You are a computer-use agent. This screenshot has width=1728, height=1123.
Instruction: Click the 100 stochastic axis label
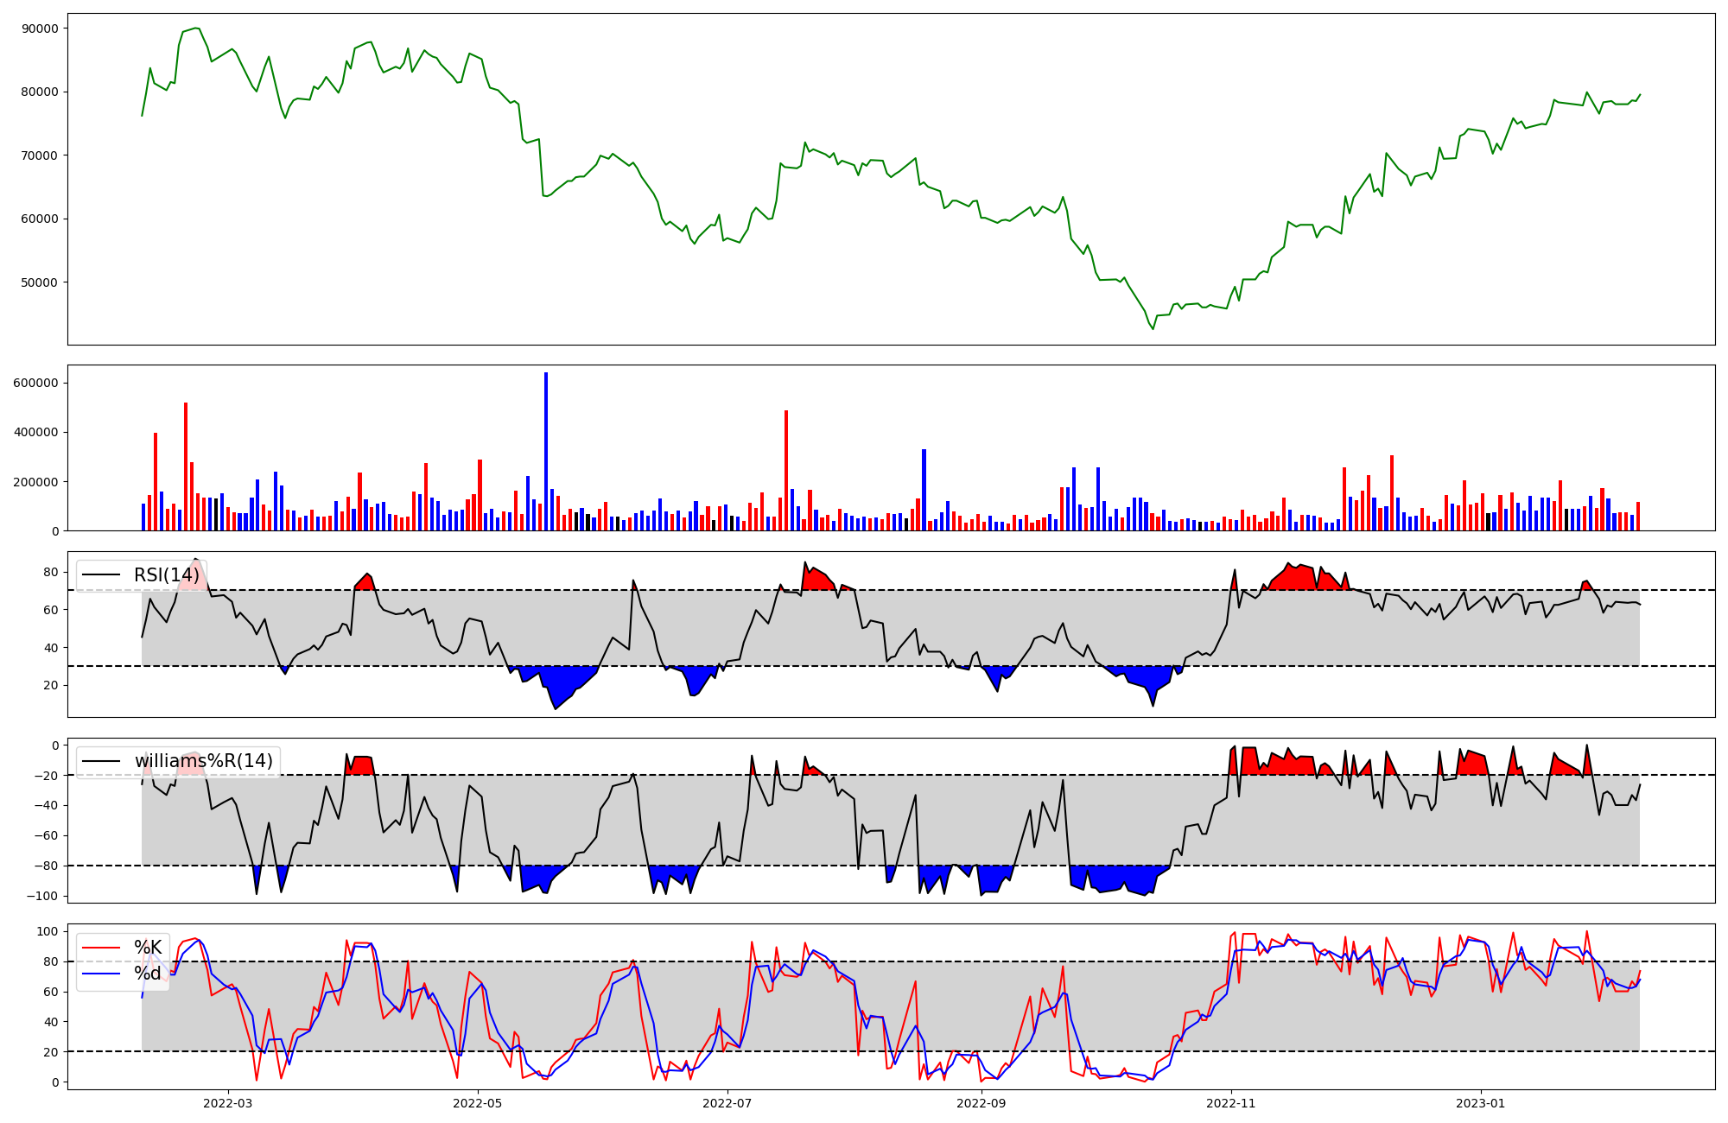point(48,931)
